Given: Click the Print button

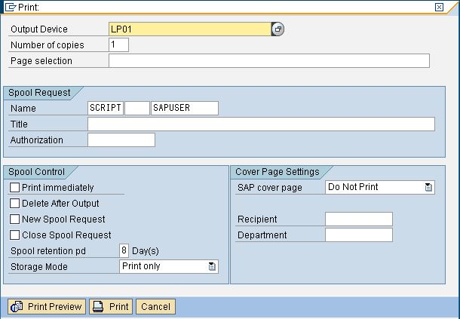Looking at the screenshot, I should tap(111, 307).
